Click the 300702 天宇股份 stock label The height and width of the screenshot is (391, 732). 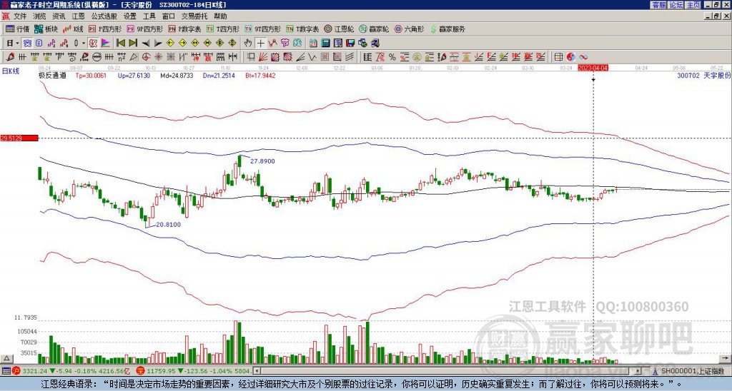click(704, 76)
